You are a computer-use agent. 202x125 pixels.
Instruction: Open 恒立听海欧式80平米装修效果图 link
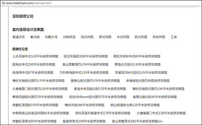click(x=86, y=56)
